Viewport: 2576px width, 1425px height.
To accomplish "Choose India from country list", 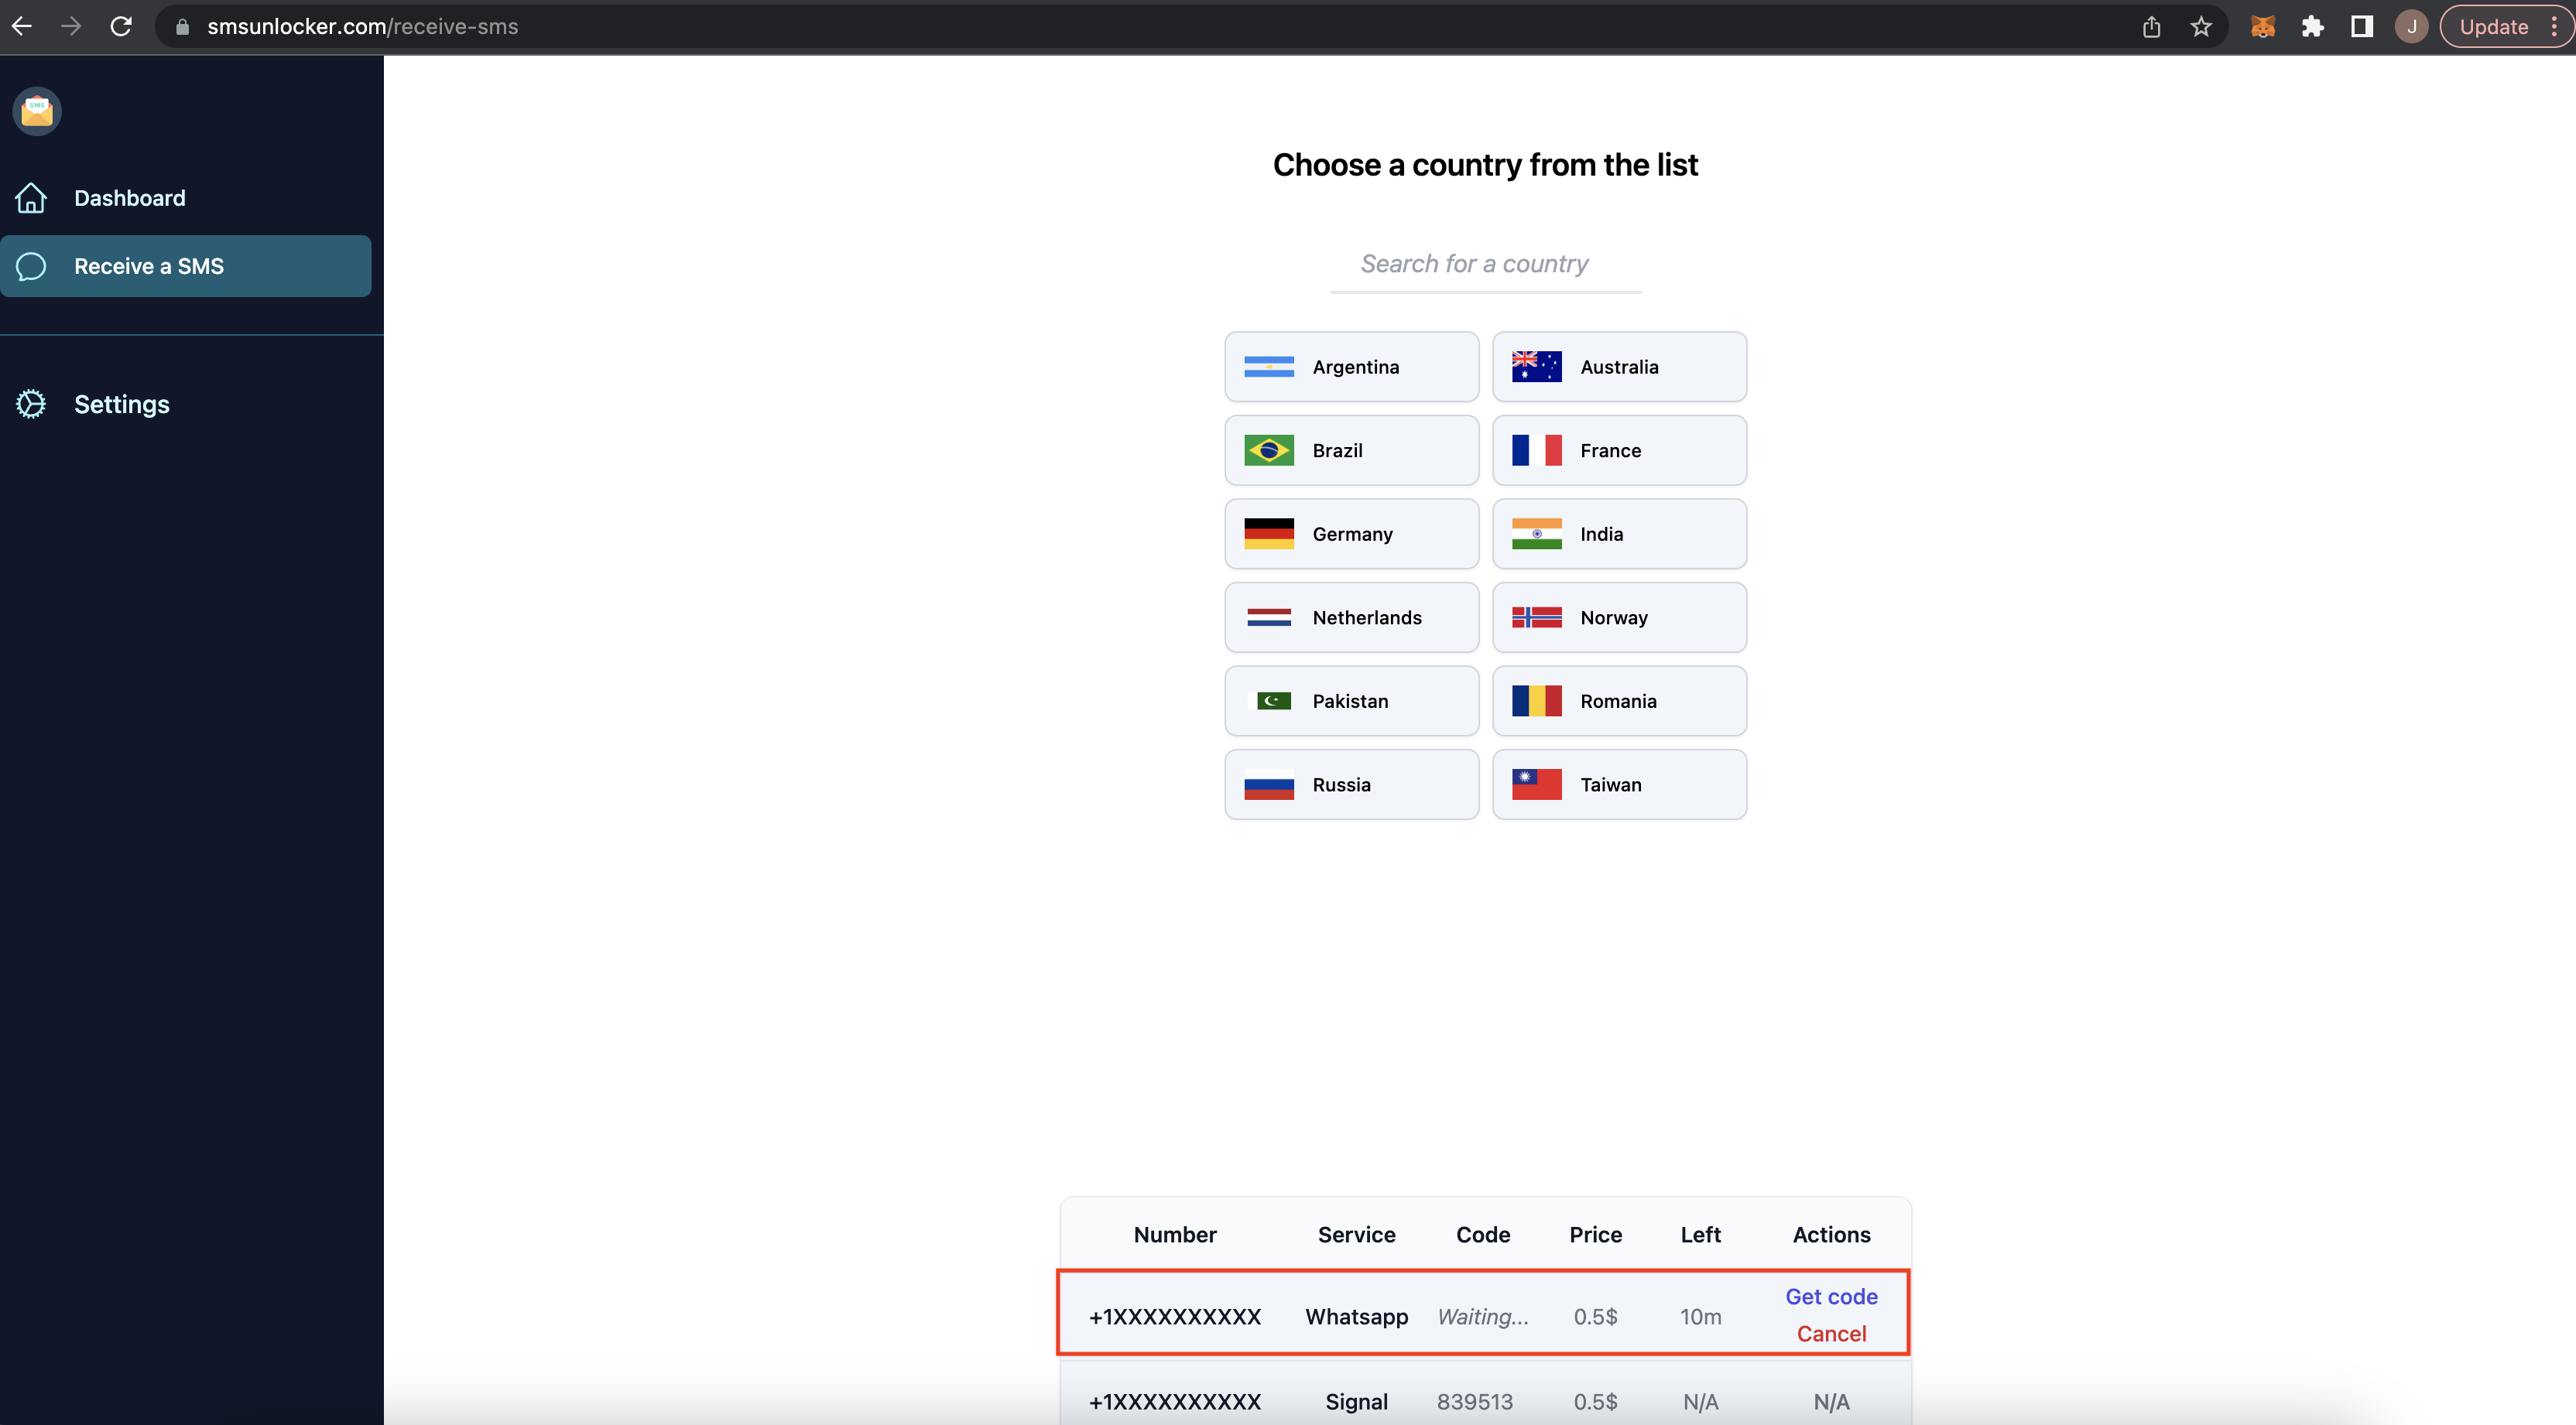I will [x=1619, y=534].
